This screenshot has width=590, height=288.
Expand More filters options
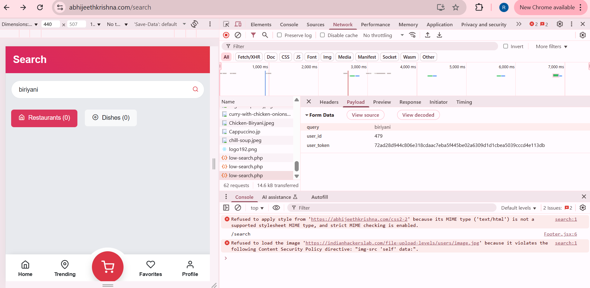click(x=551, y=46)
